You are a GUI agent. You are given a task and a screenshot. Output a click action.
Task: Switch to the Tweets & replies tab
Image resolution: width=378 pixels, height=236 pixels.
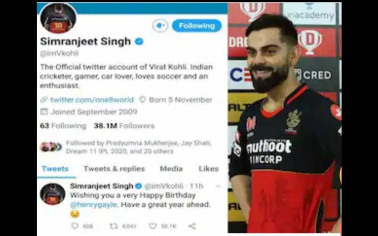114,169
